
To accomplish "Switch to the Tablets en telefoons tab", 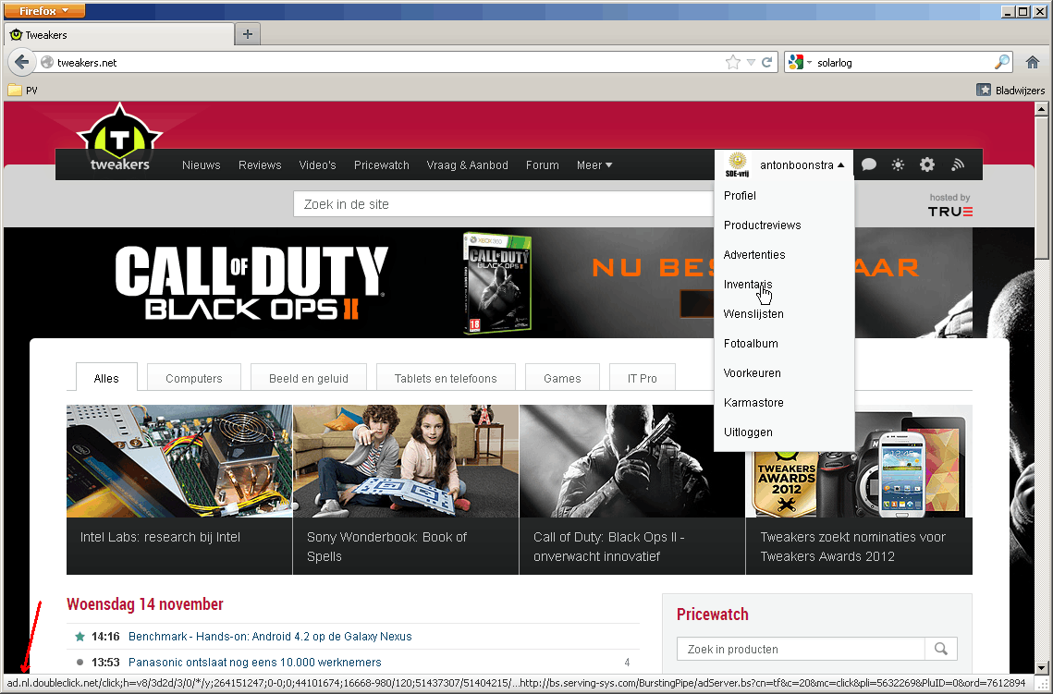I will (446, 378).
